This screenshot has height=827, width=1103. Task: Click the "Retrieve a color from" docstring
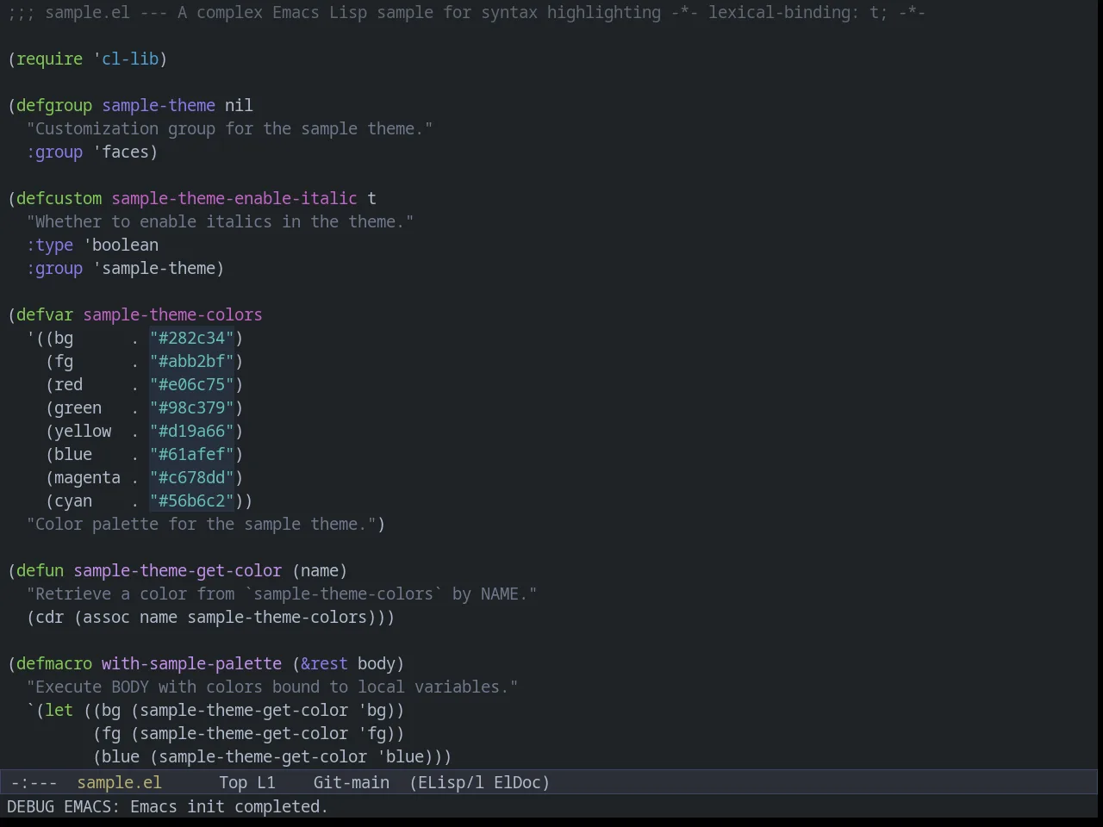[282, 594]
